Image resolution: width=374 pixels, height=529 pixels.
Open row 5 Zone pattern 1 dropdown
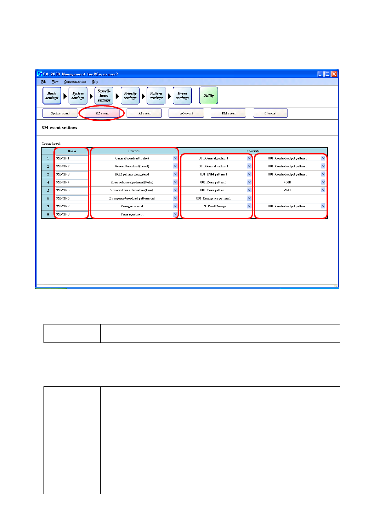[x=249, y=190]
